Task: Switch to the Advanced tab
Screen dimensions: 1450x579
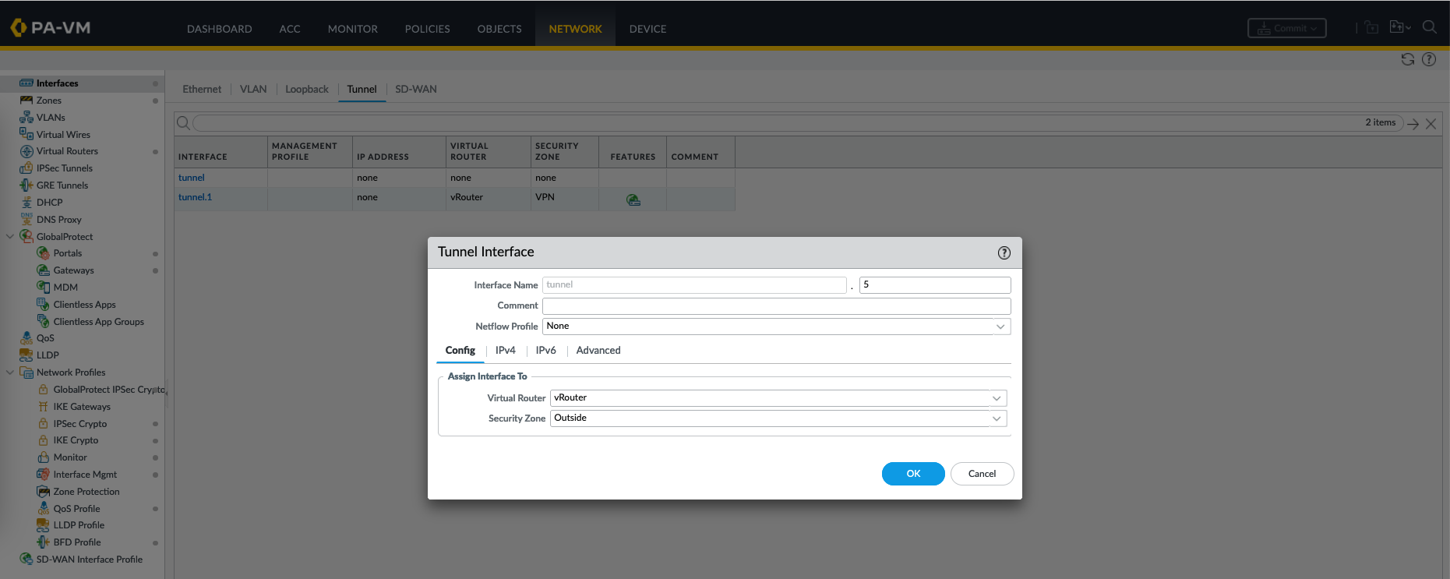Action: click(598, 351)
